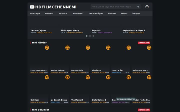Click the Yeni Bölümler section heading

pyautogui.click(x=40, y=110)
